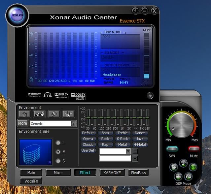
Task: Switch to the Main tab
Action: click(x=31, y=173)
